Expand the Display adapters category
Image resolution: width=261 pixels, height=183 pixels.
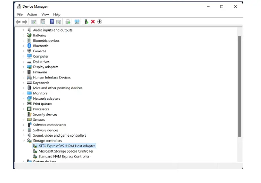(24, 67)
